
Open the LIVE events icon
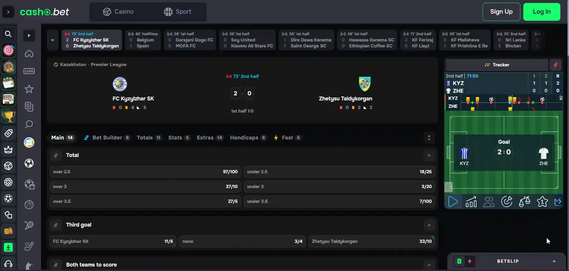29,71
